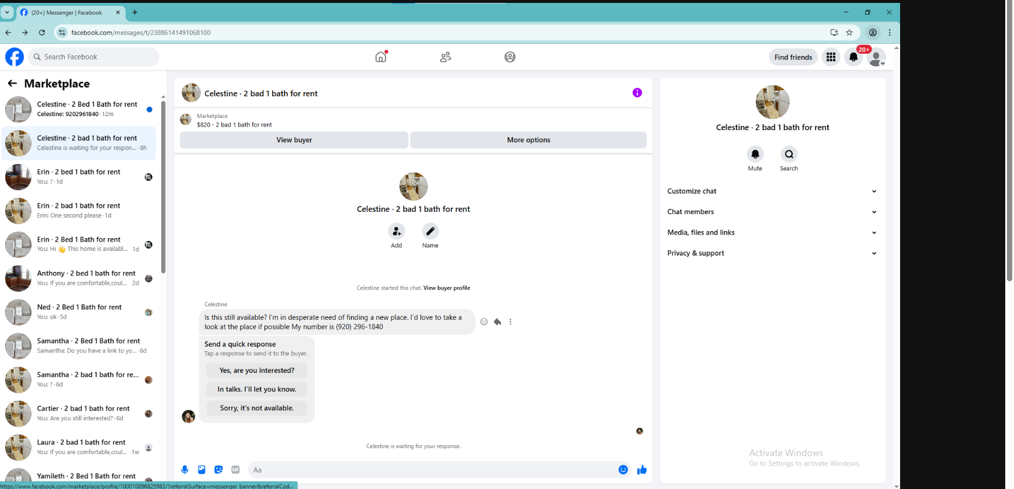Open Erin chat 'This home is availabl...'
This screenshot has height=489, width=1014.
79,244
